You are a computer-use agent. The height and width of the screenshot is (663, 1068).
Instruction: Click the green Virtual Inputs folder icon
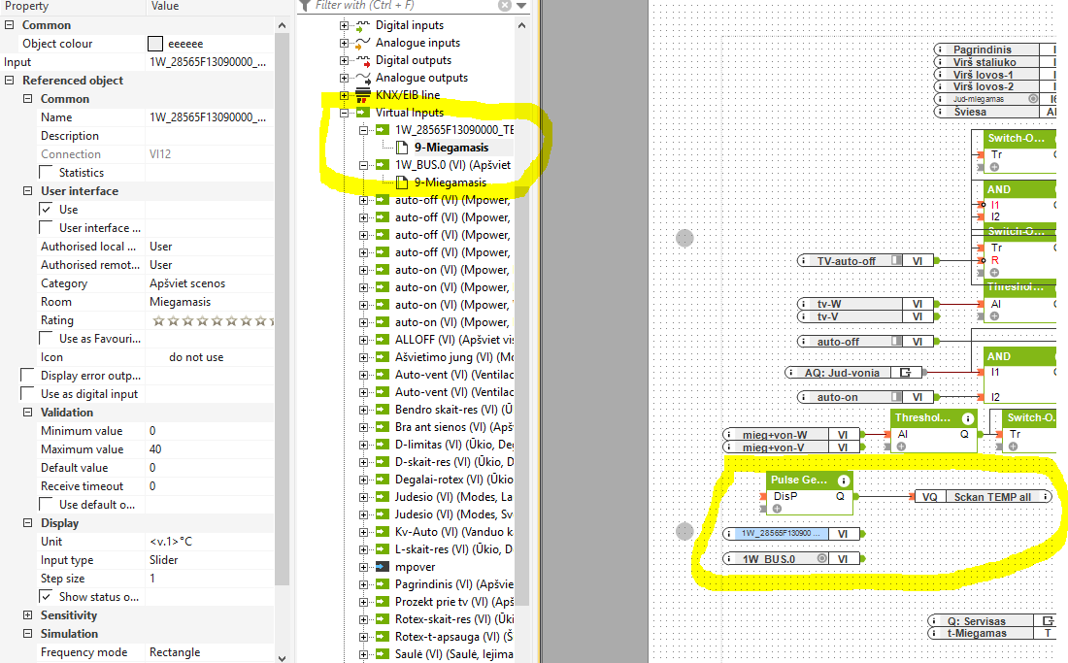tap(363, 113)
